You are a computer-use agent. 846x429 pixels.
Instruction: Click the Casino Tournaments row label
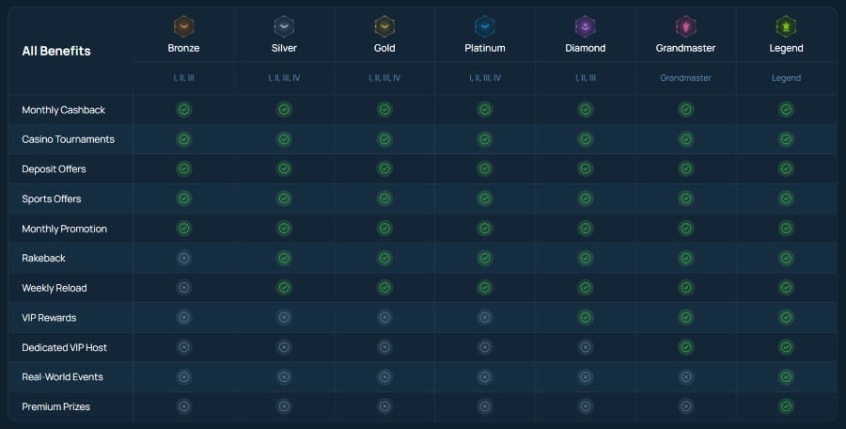pyautogui.click(x=68, y=139)
